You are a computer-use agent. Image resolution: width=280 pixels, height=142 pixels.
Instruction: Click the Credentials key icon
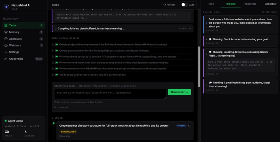pyautogui.click(x=6, y=59)
